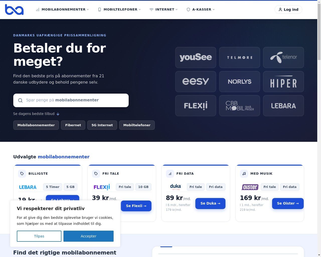Open the Mobilabonnementer navigation menu

click(x=62, y=10)
